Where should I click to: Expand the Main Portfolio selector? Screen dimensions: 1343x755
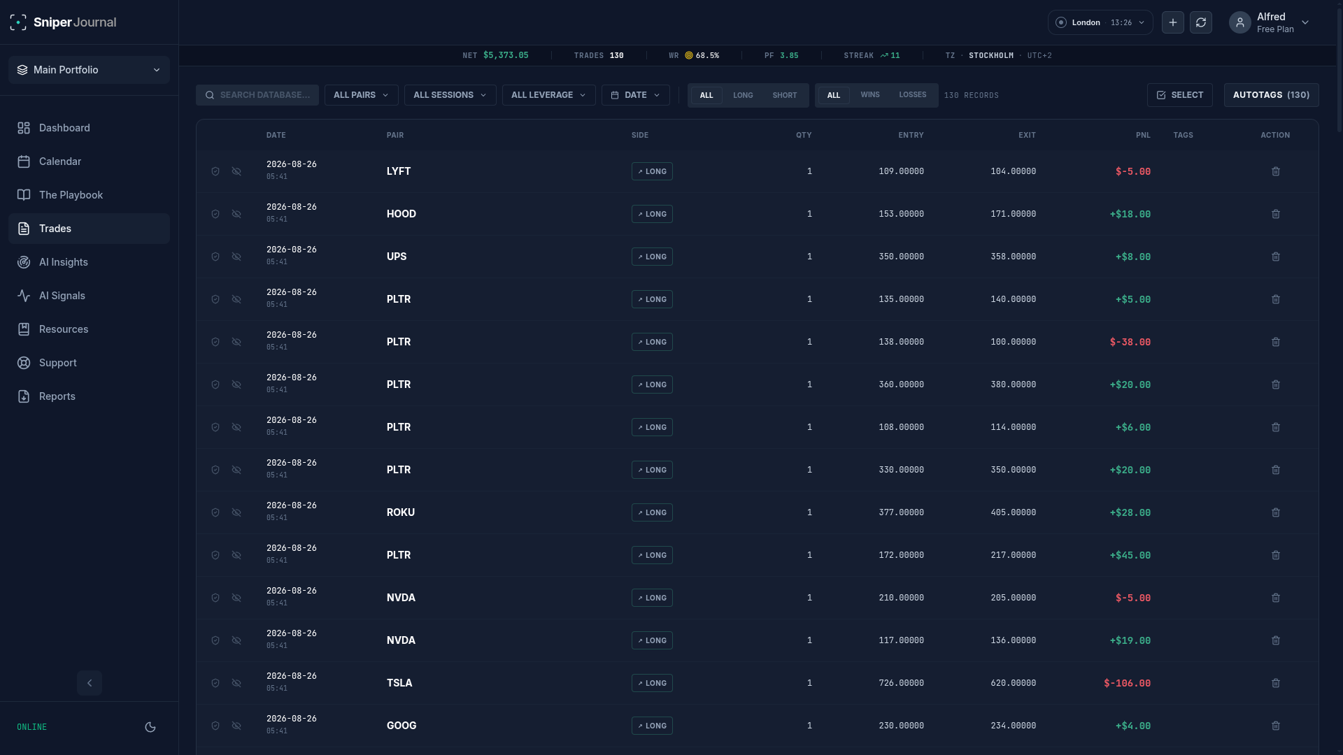pos(89,70)
